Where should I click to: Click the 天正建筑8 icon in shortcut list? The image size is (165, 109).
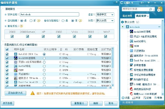coord(16,74)
